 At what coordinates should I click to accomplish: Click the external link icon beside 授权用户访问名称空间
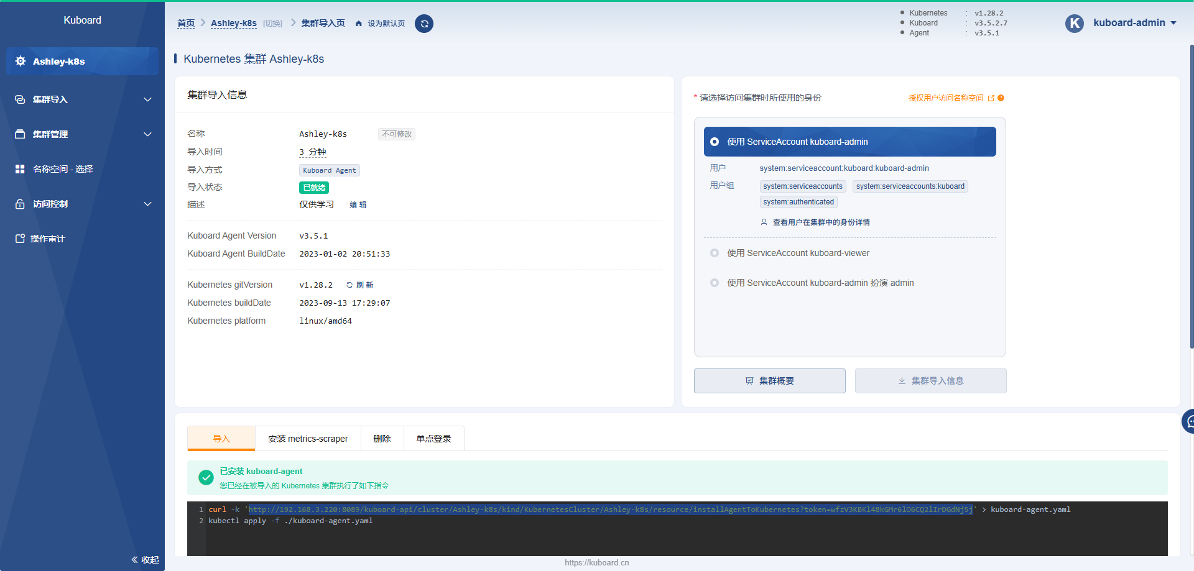pos(991,98)
